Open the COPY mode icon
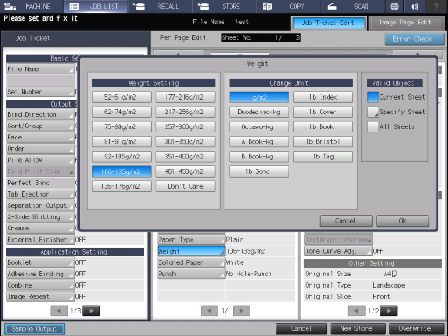This screenshot has width=448, height=336. coord(267,6)
